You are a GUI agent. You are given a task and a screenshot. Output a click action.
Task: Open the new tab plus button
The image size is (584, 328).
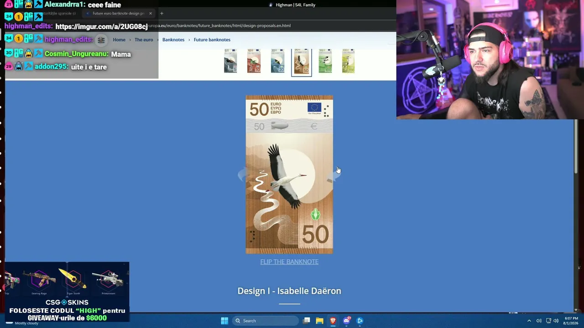click(x=162, y=13)
